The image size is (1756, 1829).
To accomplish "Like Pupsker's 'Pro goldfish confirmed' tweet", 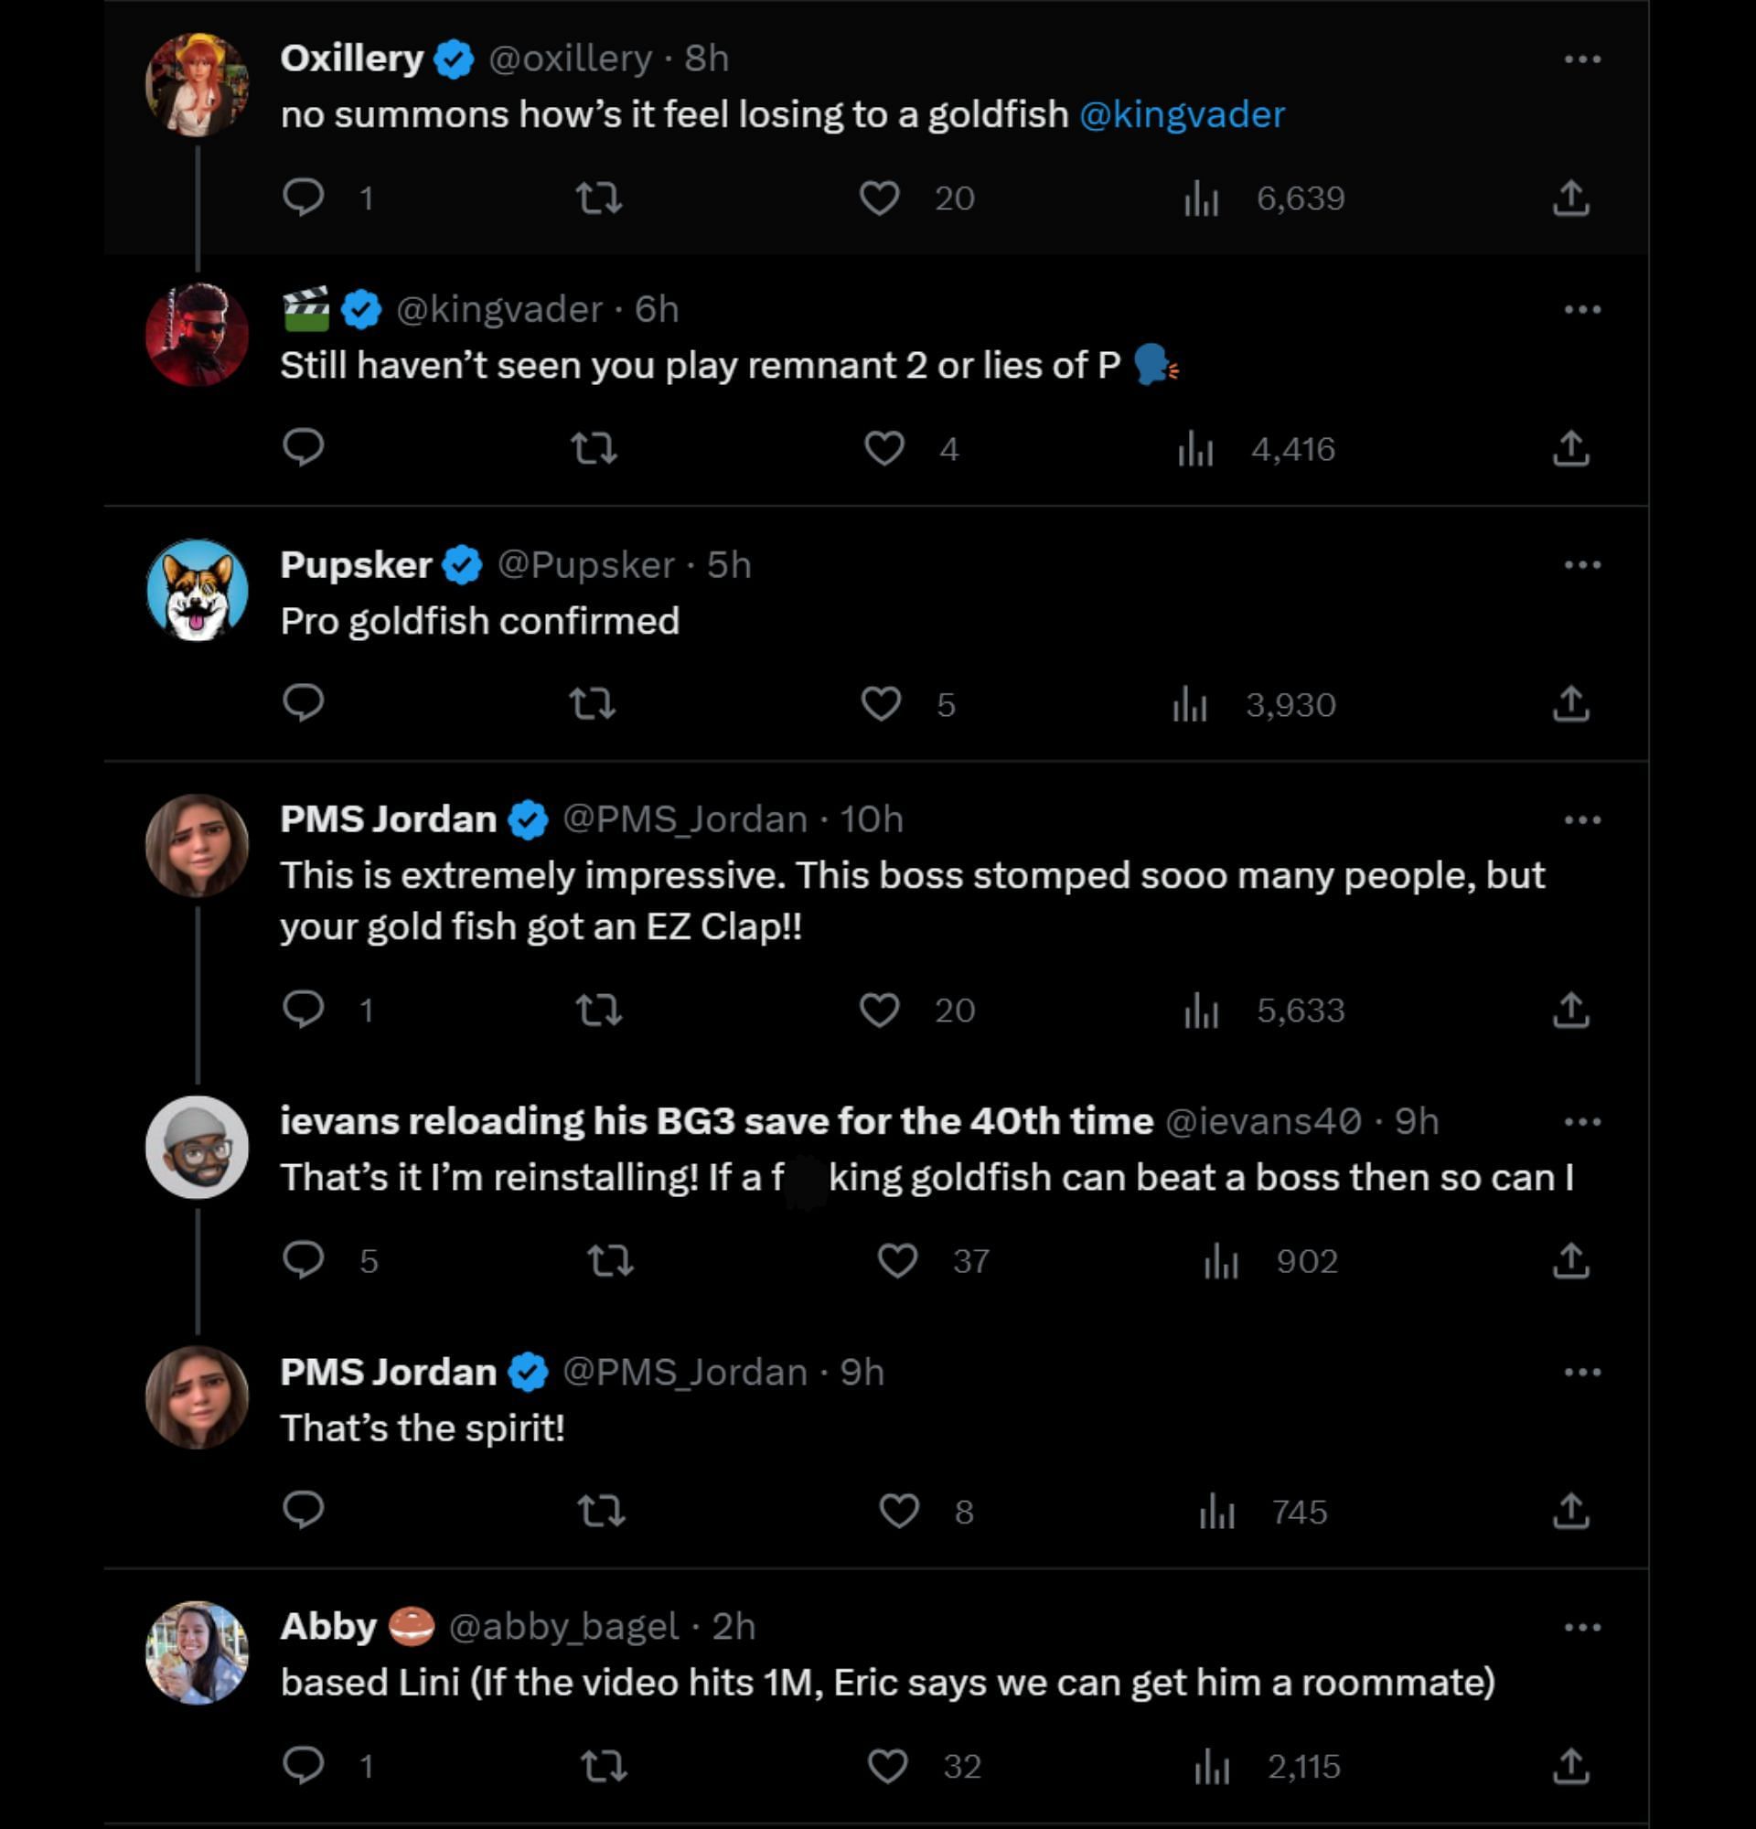I will pyautogui.click(x=881, y=704).
